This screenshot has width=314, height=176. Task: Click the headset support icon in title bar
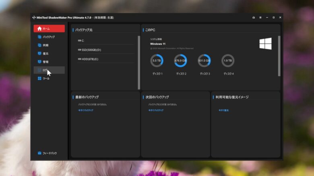click(254, 18)
